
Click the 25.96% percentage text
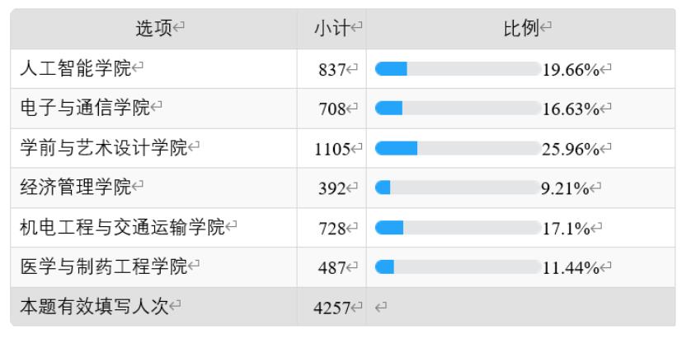[571, 150]
